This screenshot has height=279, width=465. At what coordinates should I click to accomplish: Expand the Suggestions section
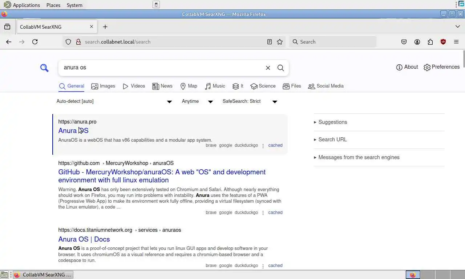[379, 122]
